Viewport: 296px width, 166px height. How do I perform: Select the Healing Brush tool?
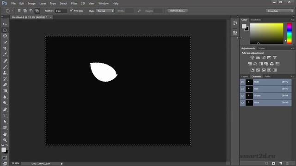[x=5, y=61]
